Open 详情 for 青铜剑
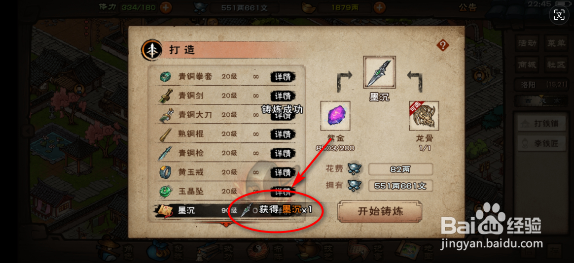The height and width of the screenshot is (263, 574). coord(283,96)
